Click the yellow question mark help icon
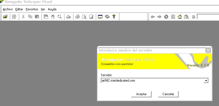Viewport: 219px width, 106px height. coord(114,17)
